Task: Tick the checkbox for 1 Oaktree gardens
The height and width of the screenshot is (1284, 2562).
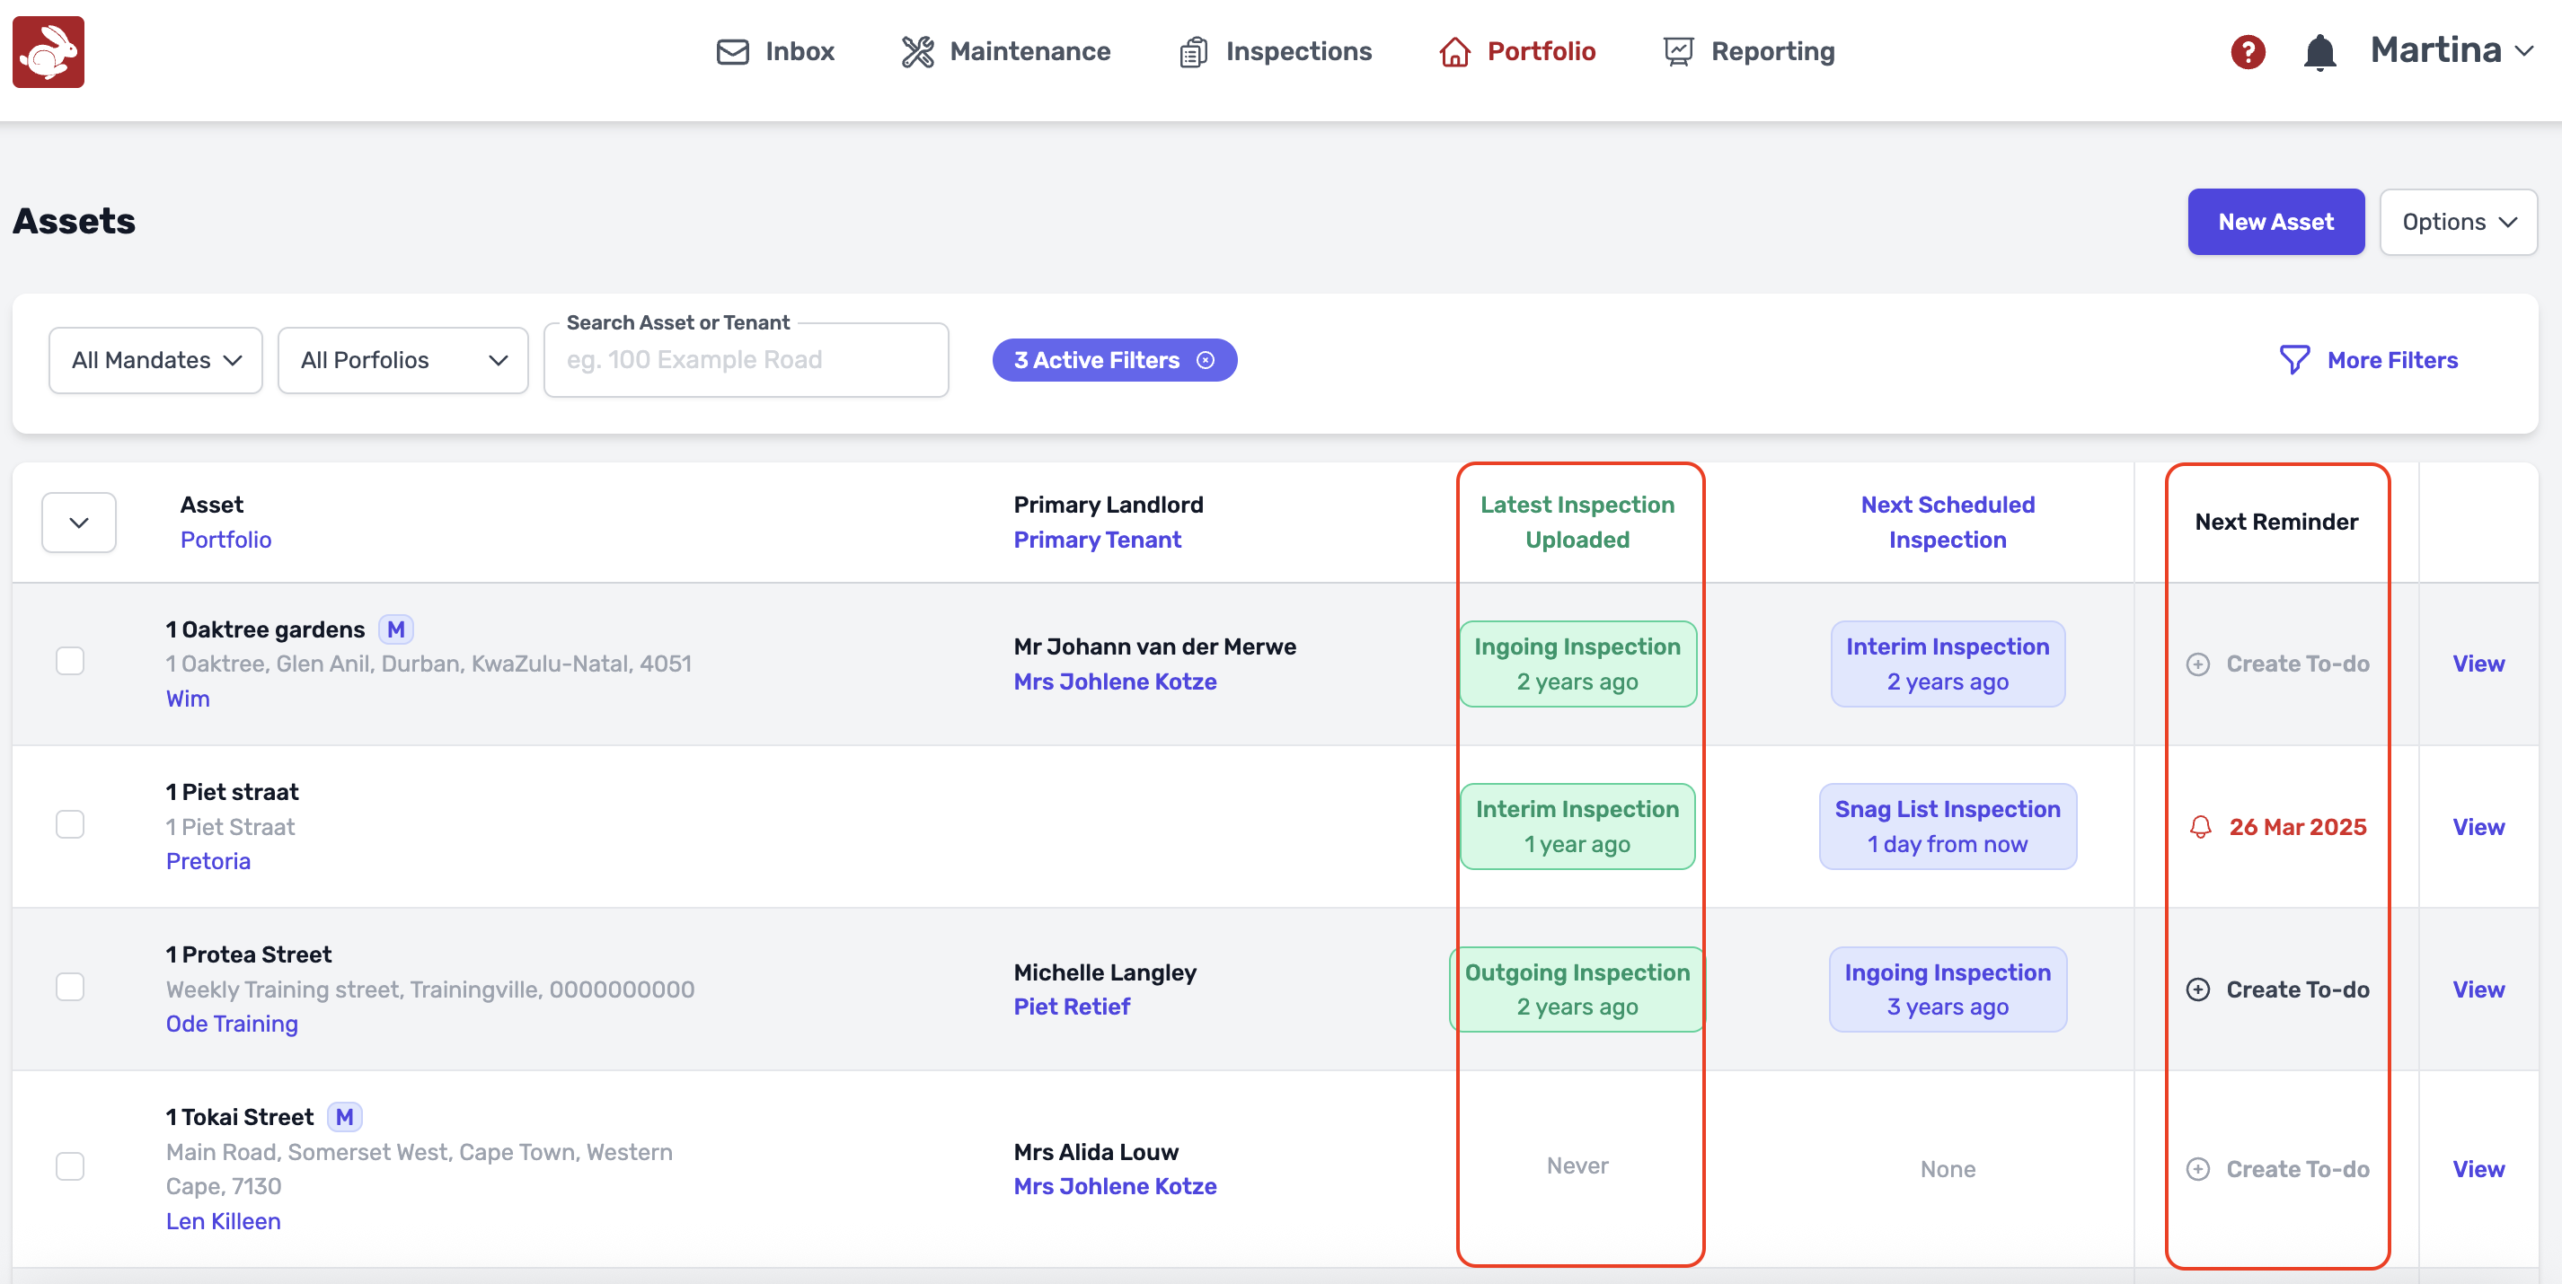Action: [x=70, y=661]
